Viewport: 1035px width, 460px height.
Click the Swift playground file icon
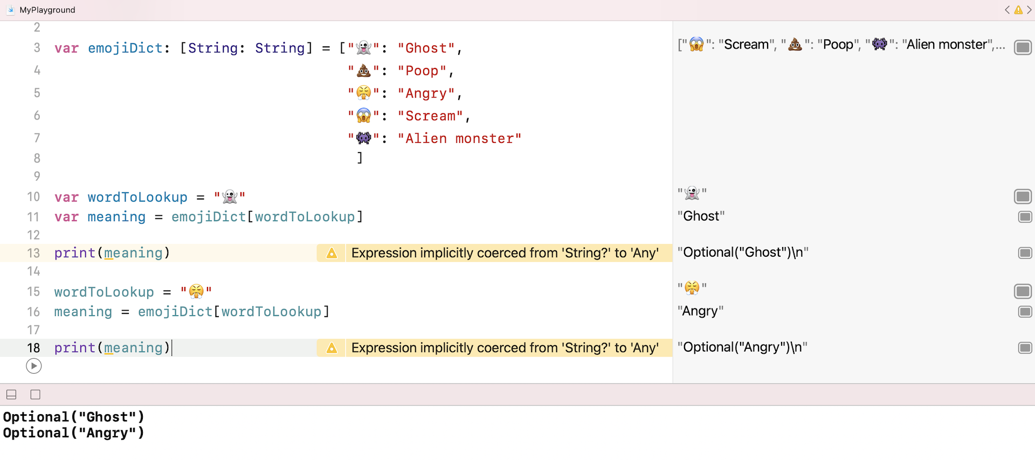click(11, 10)
